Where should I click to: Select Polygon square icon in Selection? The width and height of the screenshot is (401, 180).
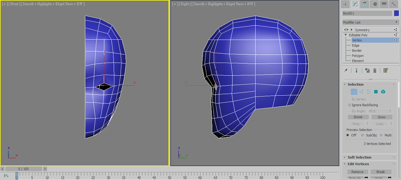375,92
